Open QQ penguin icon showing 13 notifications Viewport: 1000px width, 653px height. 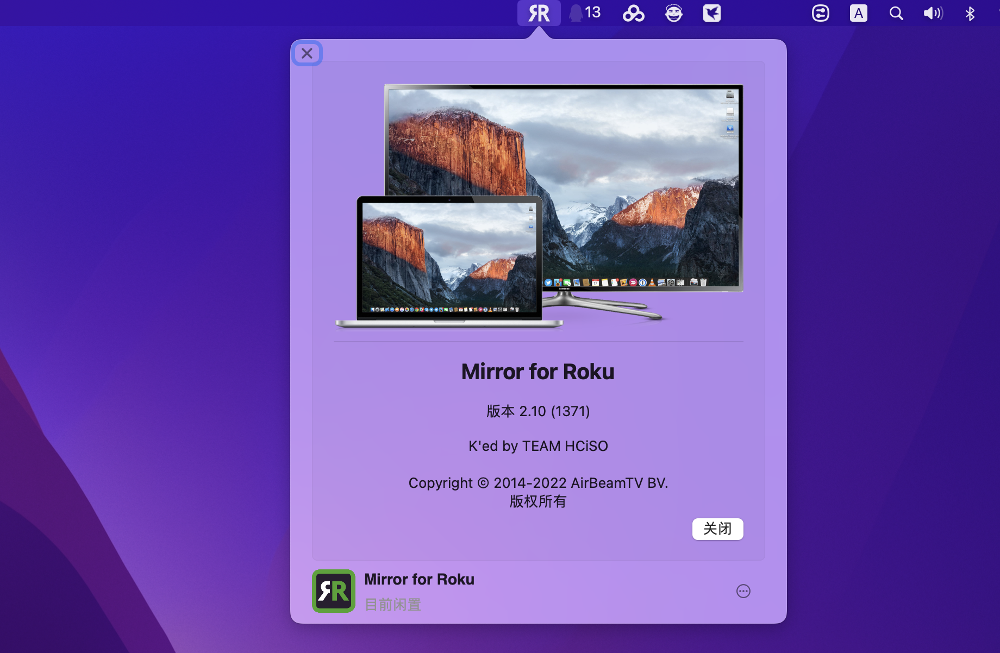tap(584, 13)
